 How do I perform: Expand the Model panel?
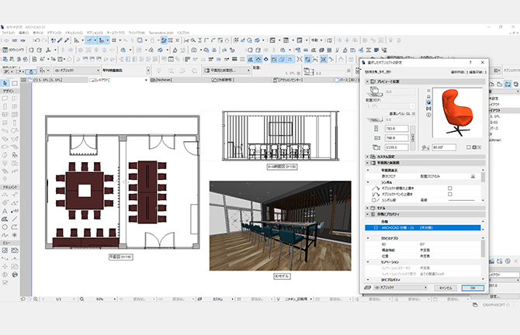pos(367,208)
